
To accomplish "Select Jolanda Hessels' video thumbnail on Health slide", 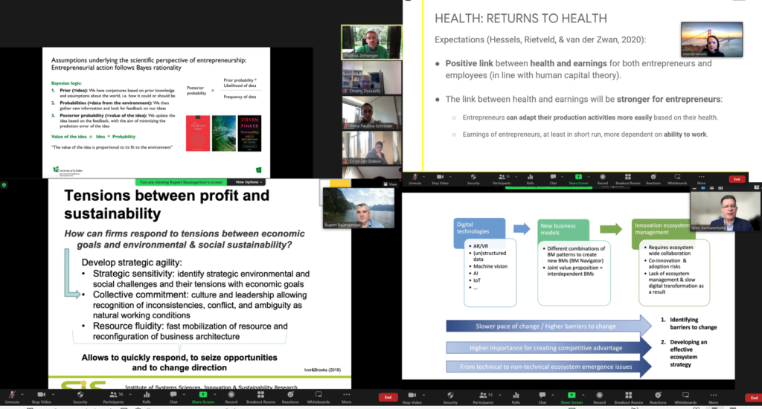I will [x=711, y=40].
